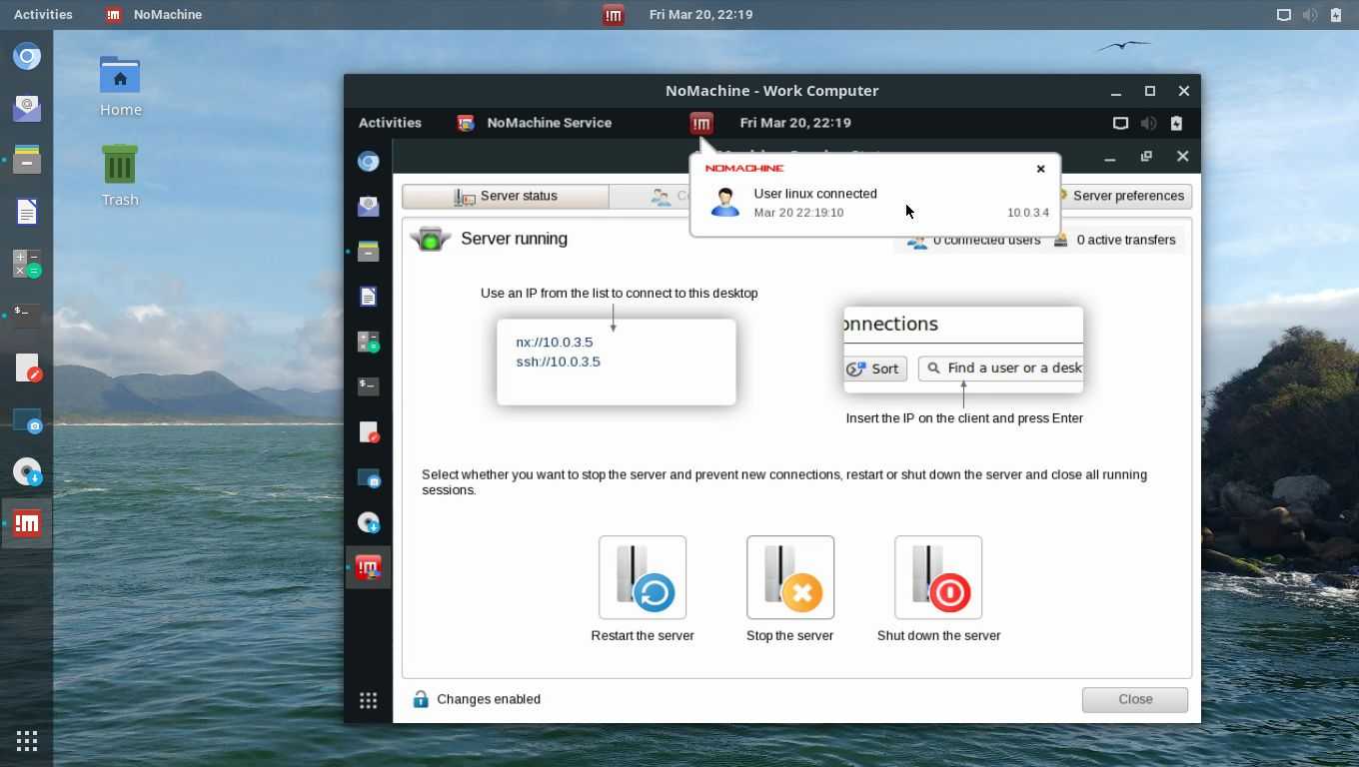Open Terminal in remote session dock
The height and width of the screenshot is (767, 1359).
[x=369, y=385]
